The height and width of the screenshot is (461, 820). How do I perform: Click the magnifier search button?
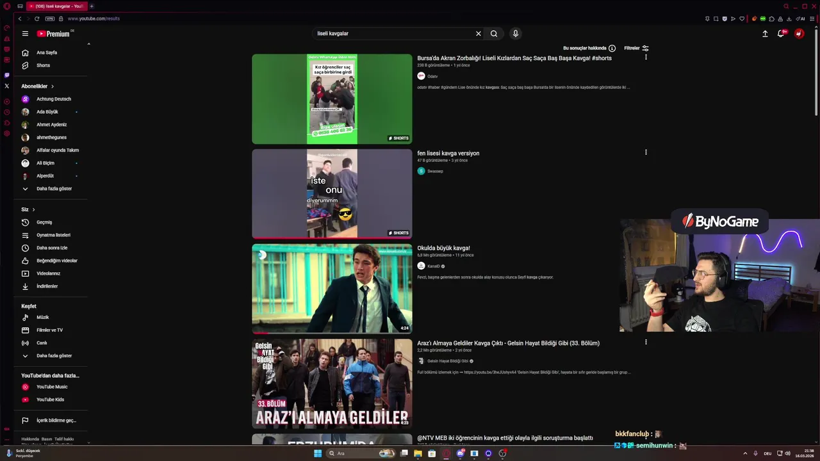click(494, 33)
